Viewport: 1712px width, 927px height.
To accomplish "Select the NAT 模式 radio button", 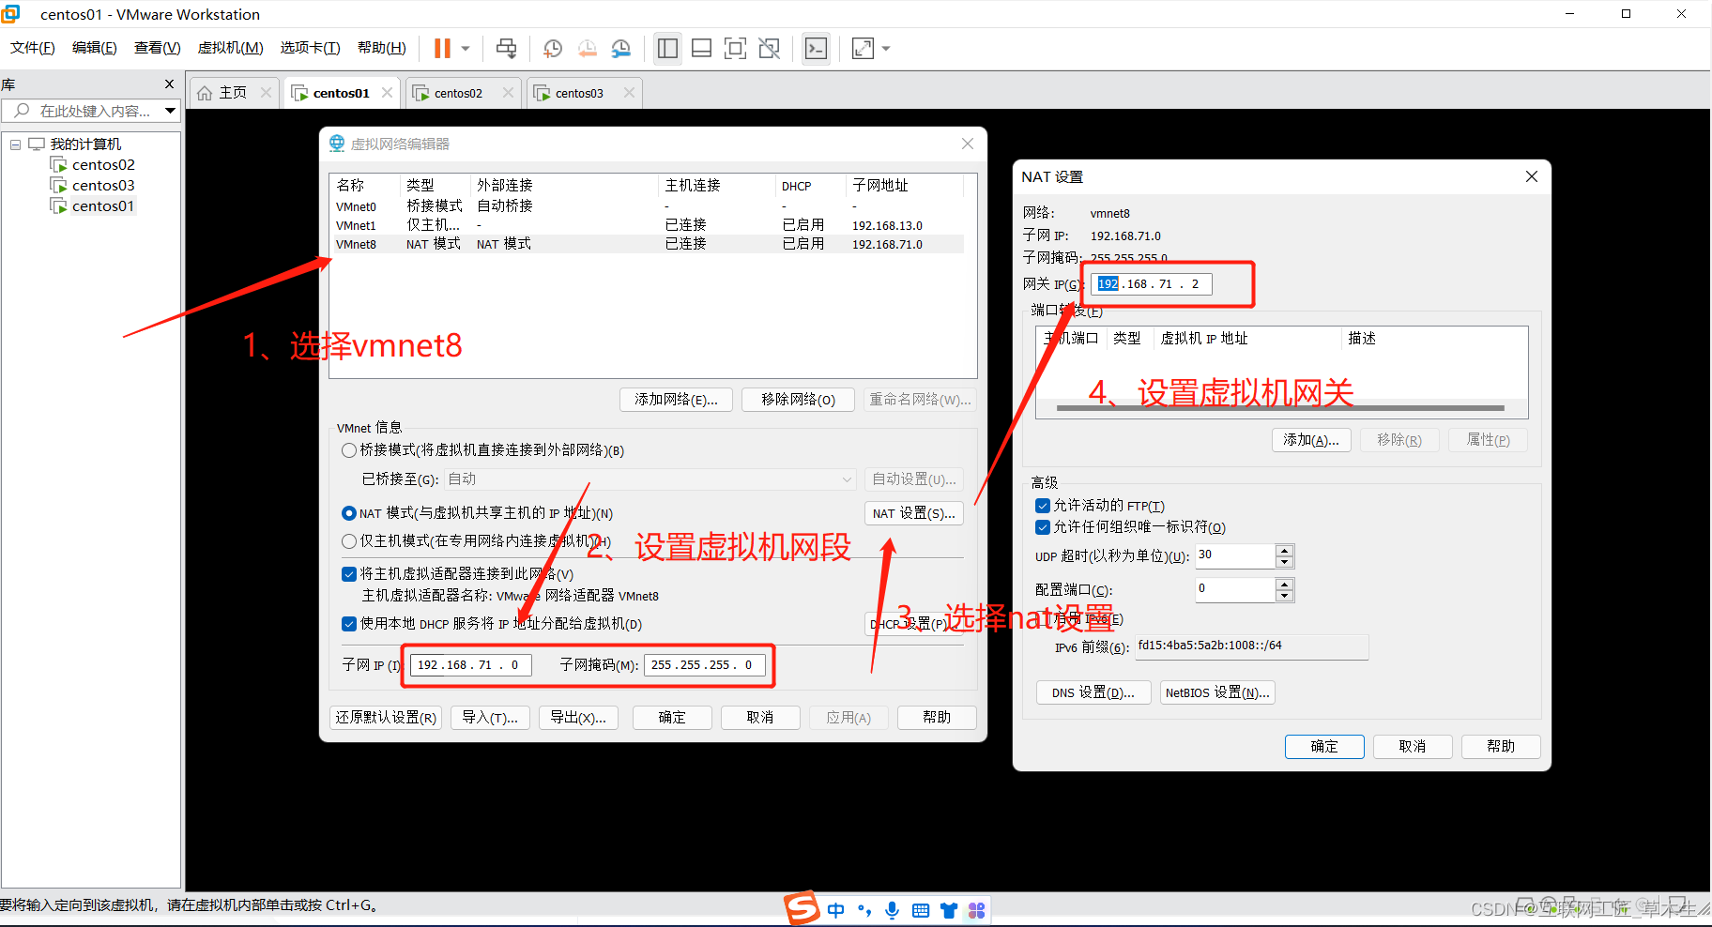I will point(349,513).
